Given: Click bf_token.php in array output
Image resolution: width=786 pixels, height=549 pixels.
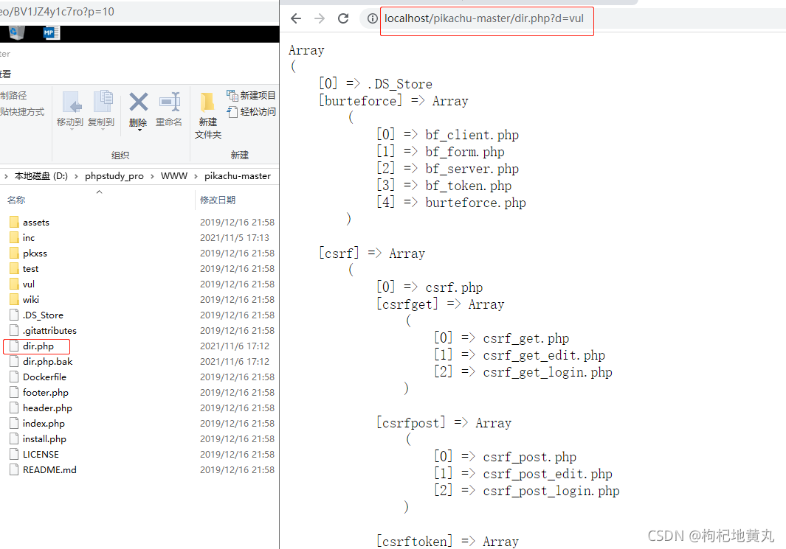Looking at the screenshot, I should 468,186.
